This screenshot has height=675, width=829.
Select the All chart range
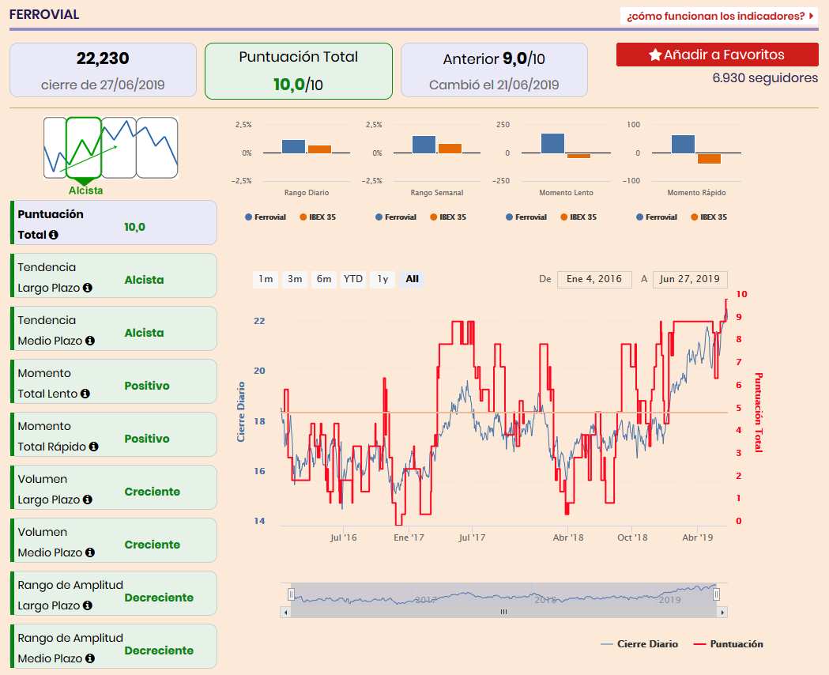pyautogui.click(x=412, y=279)
